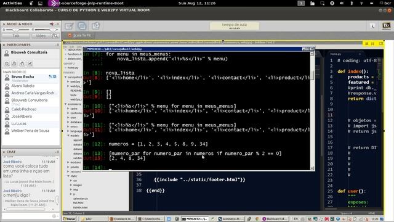Open Bluetooth menu in top bar
The image size is (394, 222).
(352, 3)
